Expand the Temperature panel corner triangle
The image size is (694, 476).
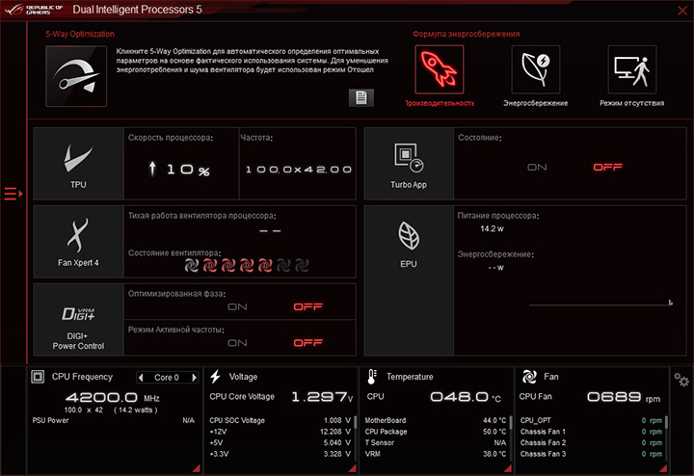click(x=508, y=468)
